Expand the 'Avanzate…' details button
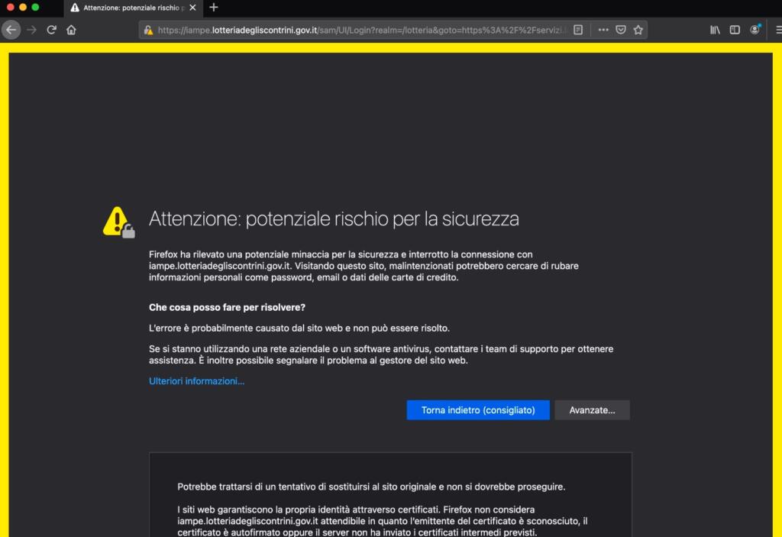Viewport: 782px width, 537px height. click(x=592, y=410)
